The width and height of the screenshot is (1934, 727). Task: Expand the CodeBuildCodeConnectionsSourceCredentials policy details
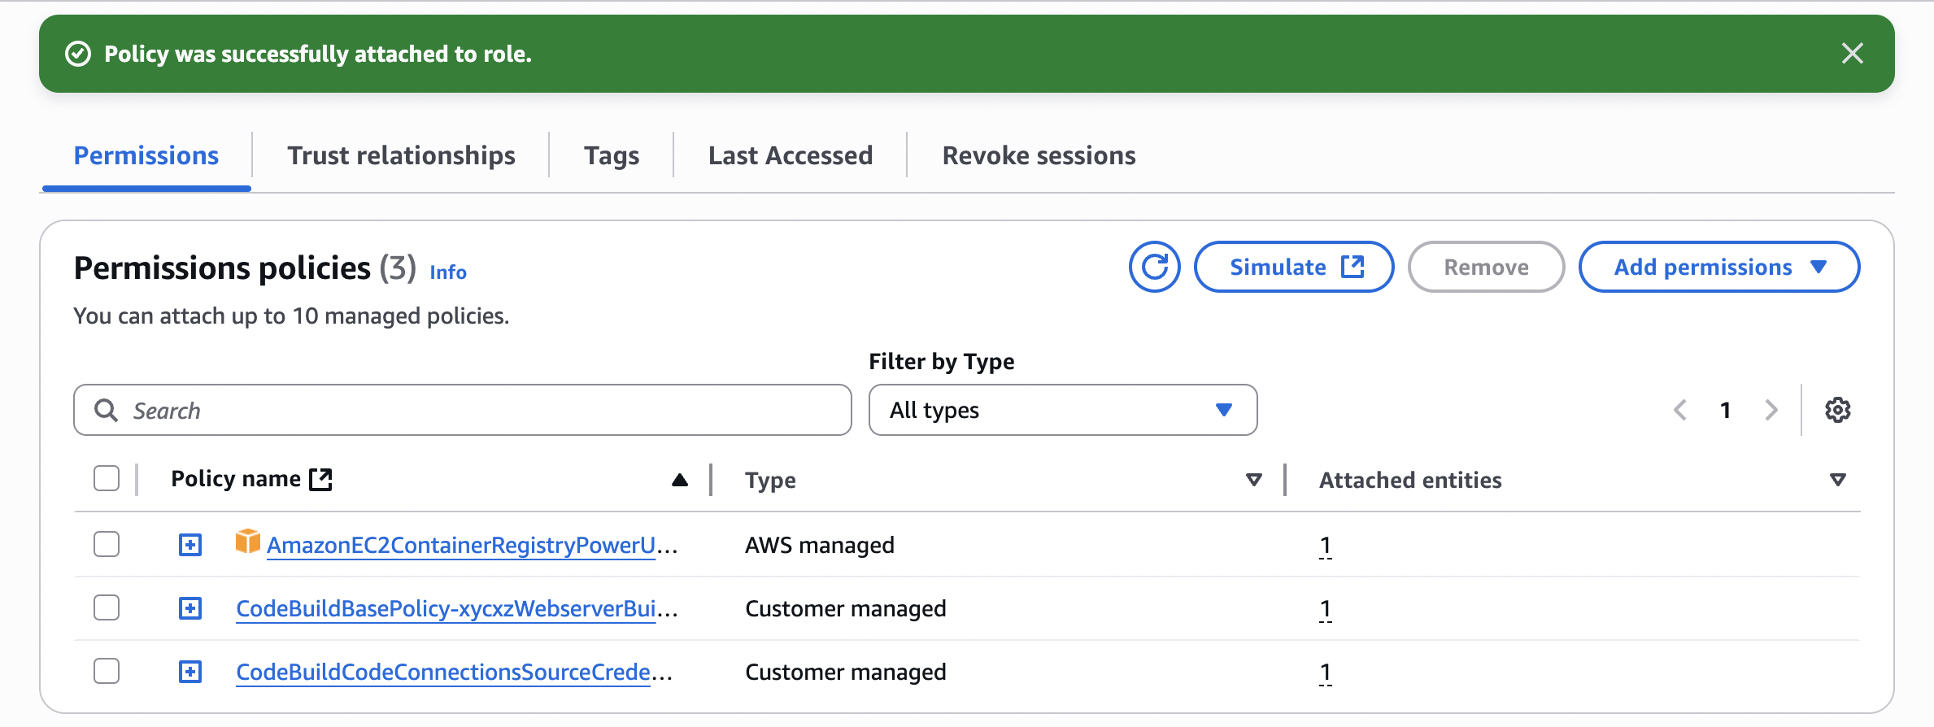click(190, 672)
